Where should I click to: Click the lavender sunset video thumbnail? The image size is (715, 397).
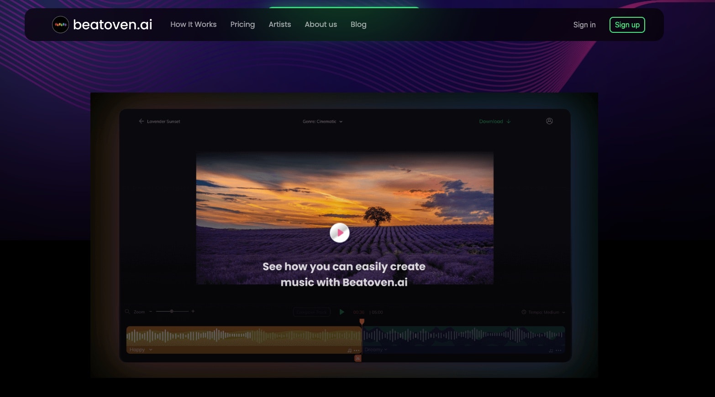pos(345,218)
